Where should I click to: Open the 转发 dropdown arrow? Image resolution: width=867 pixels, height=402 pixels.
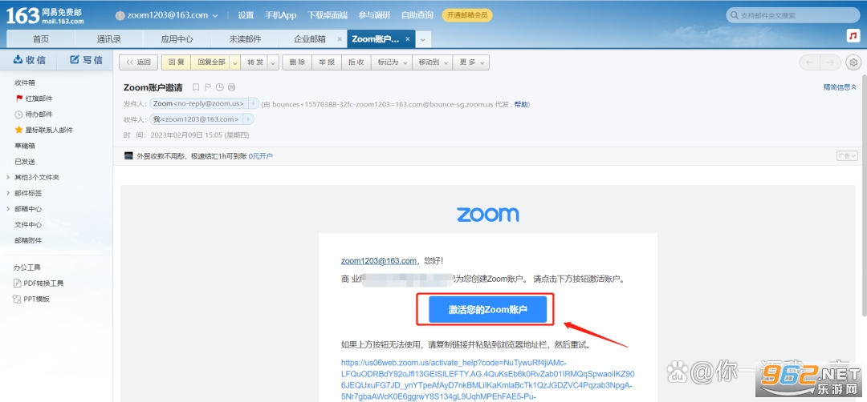[x=273, y=63]
